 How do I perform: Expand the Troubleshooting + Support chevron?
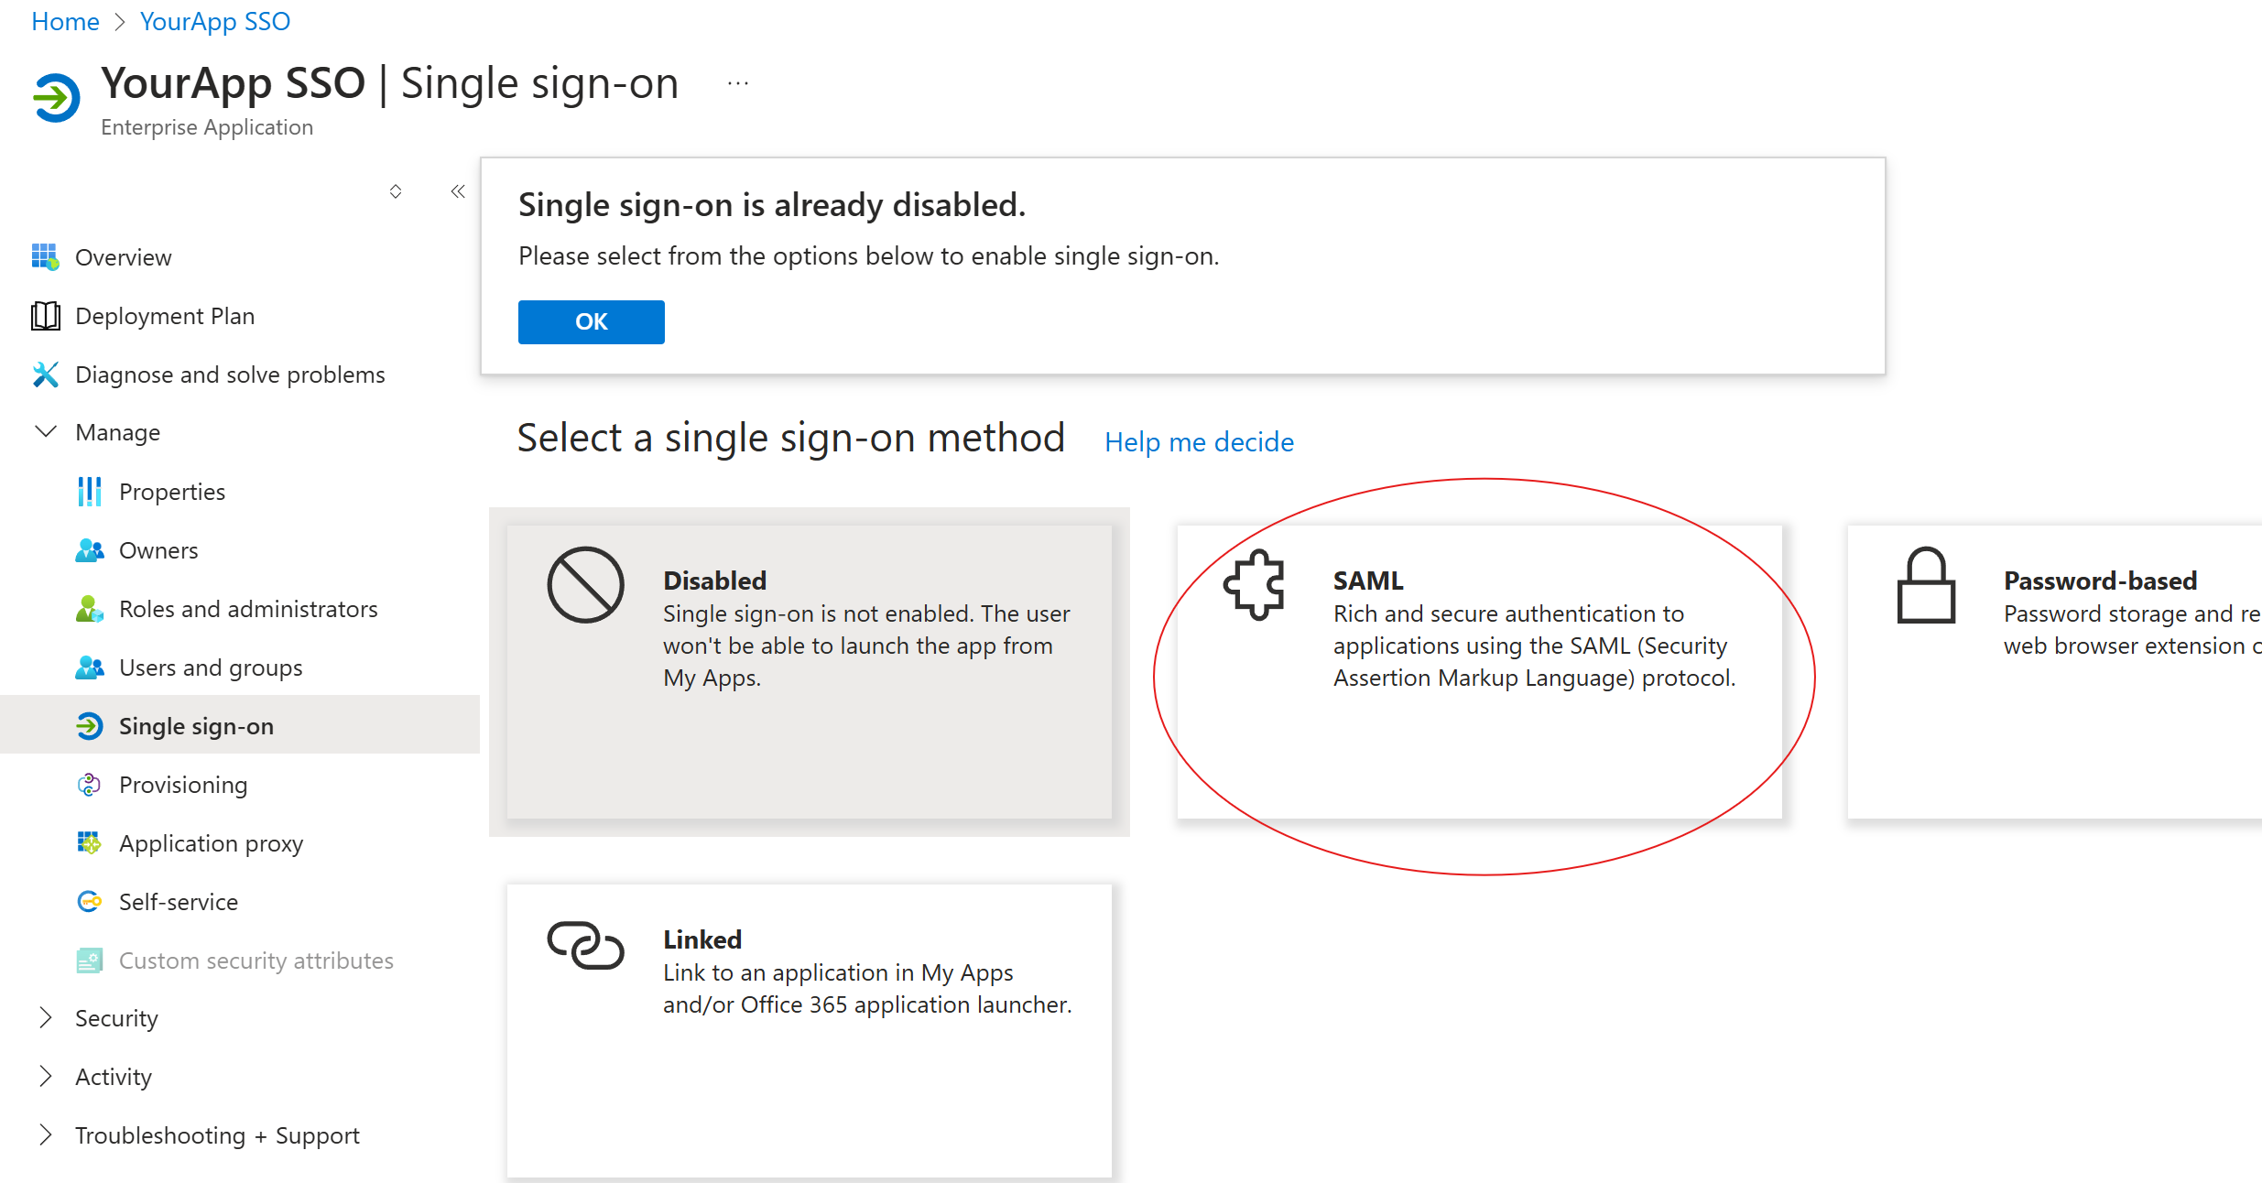click(x=45, y=1135)
